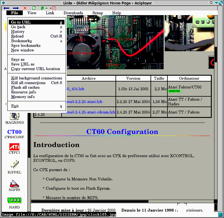The height and width of the screenshot is (218, 224).
Task: Click the HARD memory module icon
Action: pyautogui.click(x=14, y=200)
